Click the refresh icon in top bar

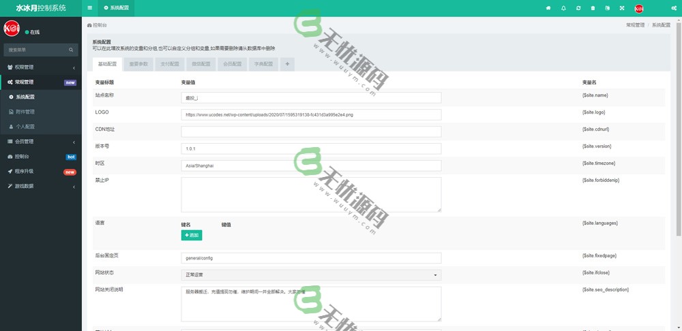click(578, 8)
